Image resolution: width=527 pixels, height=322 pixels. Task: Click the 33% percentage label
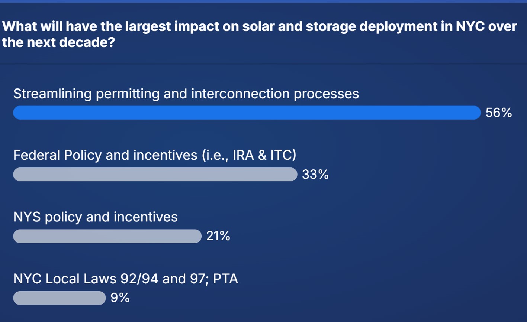[x=315, y=174]
